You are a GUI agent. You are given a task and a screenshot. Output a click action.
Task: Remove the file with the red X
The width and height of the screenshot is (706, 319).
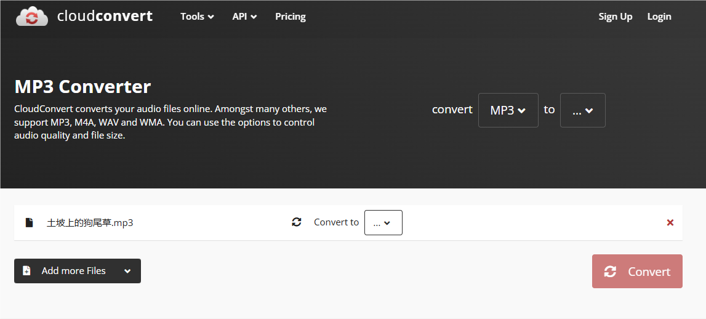tap(670, 222)
